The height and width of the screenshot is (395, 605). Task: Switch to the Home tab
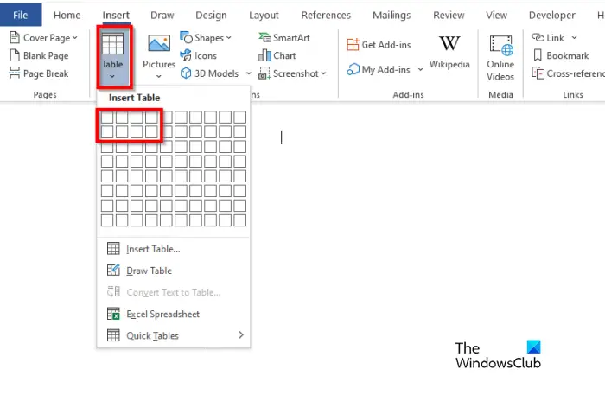pos(67,15)
